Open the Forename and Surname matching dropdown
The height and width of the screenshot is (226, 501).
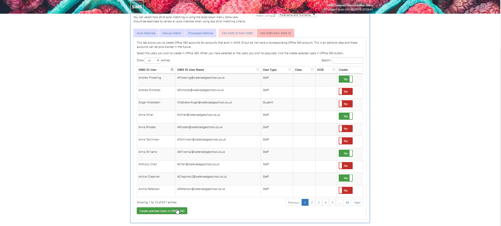297,15
